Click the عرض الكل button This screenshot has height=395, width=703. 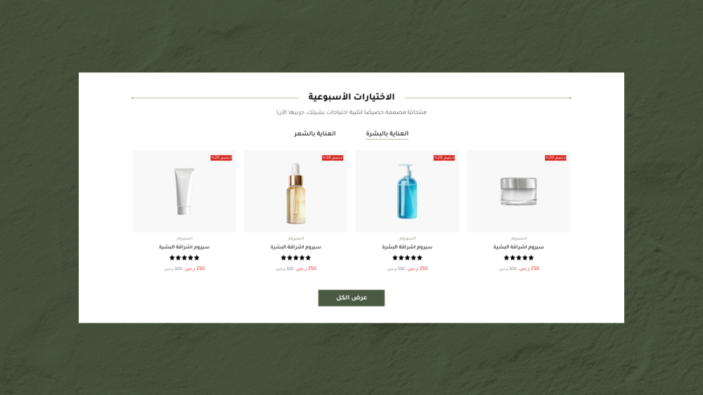(x=351, y=298)
